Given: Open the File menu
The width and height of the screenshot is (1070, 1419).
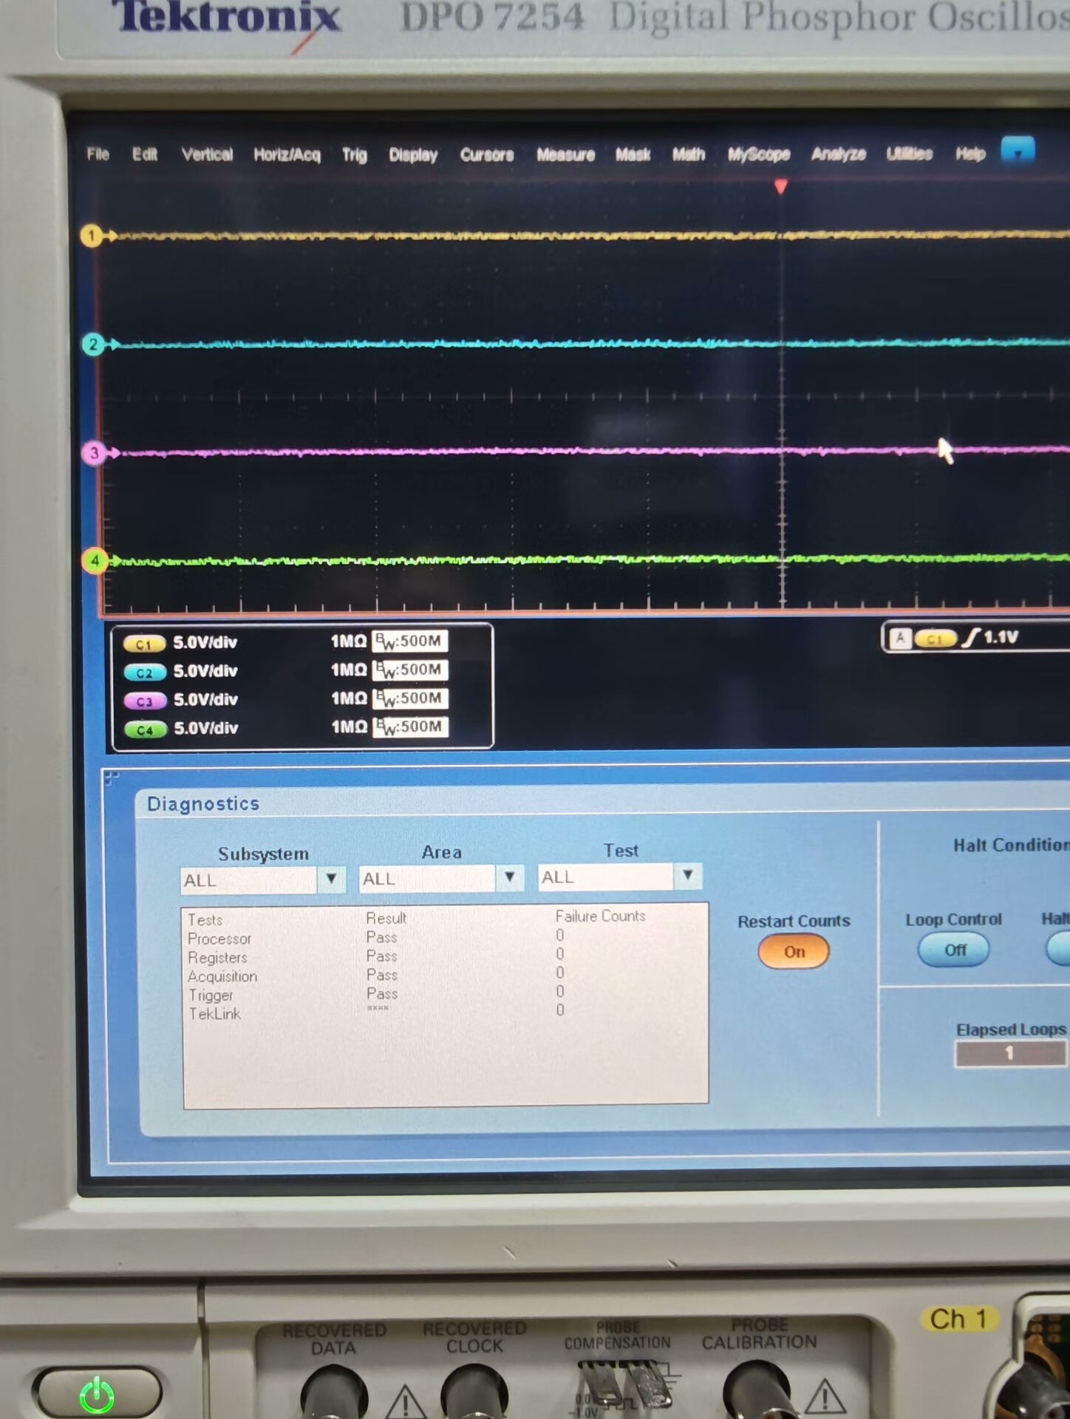Looking at the screenshot, I should (x=98, y=154).
